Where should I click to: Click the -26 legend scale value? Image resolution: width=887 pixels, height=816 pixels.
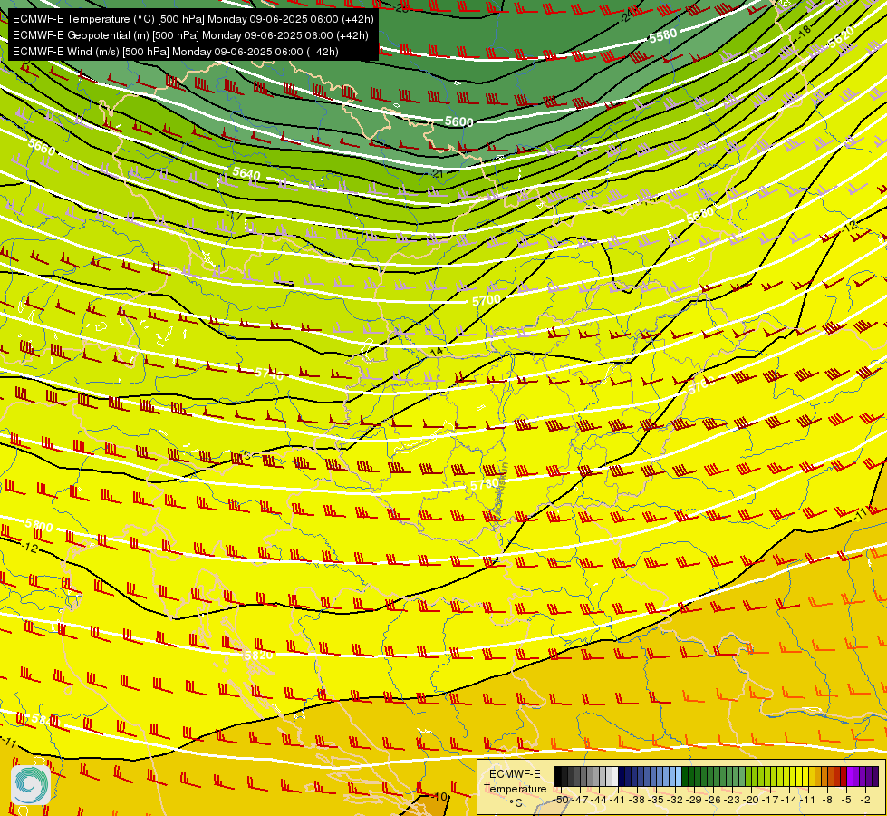pos(713,800)
